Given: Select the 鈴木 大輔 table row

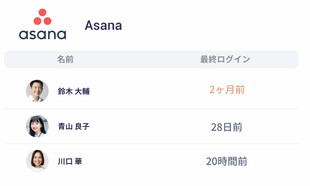Looking at the screenshot, I should (151, 91).
